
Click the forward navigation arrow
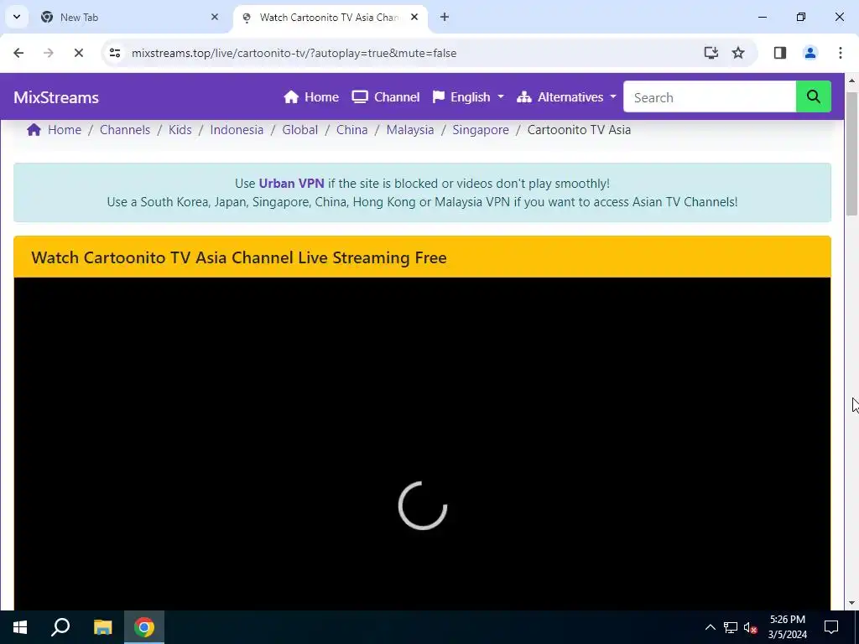tap(49, 53)
